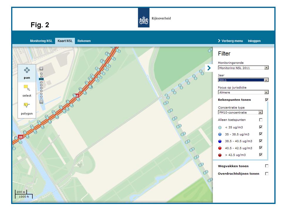The width and height of the screenshot is (282, 211).
Task: Click the Overdrachtslijnen tonen label
Action: click(239, 174)
